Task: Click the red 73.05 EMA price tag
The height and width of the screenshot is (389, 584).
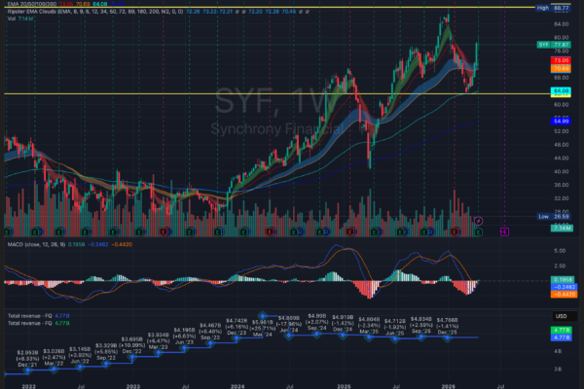Action: [x=561, y=60]
